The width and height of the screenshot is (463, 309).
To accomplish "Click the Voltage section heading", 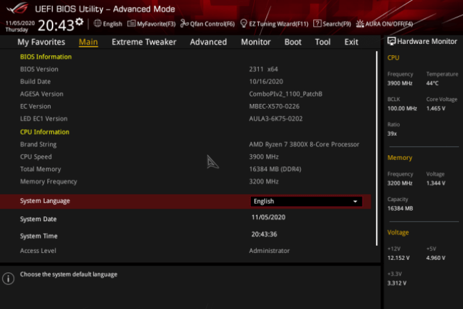I will click(398, 232).
